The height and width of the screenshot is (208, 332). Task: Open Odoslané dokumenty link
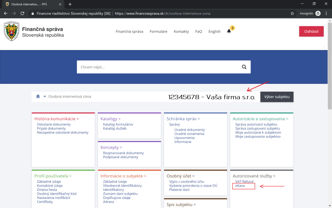tap(54, 124)
